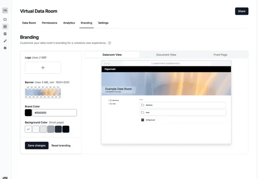Select the datarooms stack icon in sidebar
Image resolution: width=258 pixels, height=179 pixels.
coord(5,26)
